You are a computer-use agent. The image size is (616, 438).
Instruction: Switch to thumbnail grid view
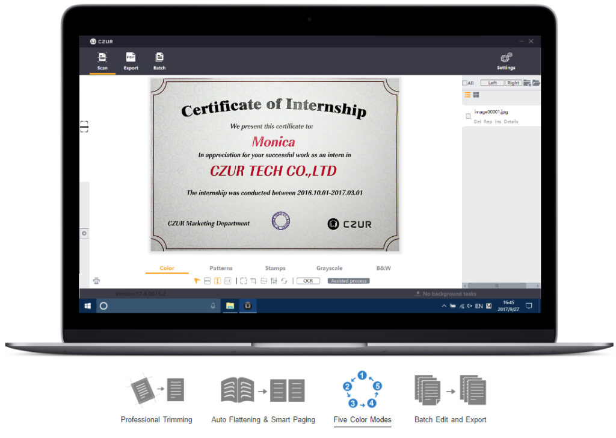click(x=476, y=95)
